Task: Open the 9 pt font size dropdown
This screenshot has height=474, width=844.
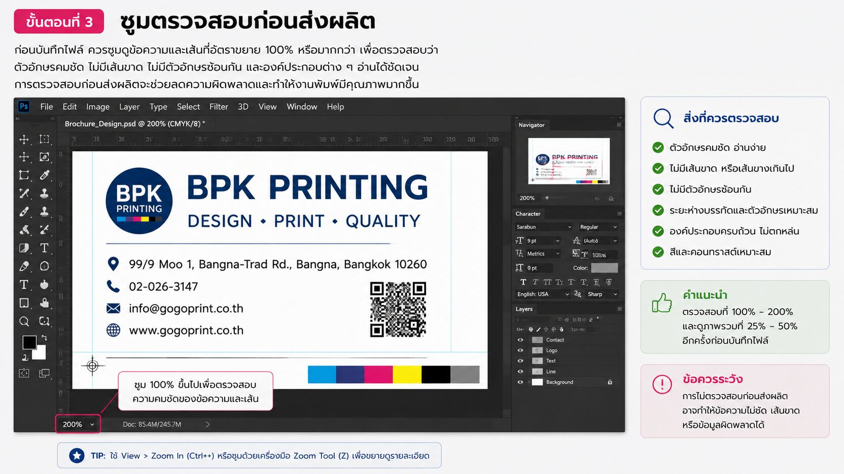Action: [543, 241]
